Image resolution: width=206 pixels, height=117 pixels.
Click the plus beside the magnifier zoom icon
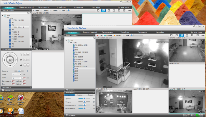pyautogui.click(x=25, y=55)
